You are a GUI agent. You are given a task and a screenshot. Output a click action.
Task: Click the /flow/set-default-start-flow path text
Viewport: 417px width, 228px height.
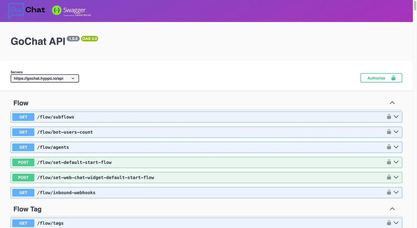(74, 162)
